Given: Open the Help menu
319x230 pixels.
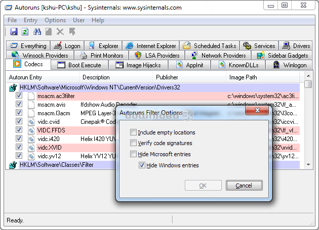Looking at the screenshot, I should [x=98, y=20].
